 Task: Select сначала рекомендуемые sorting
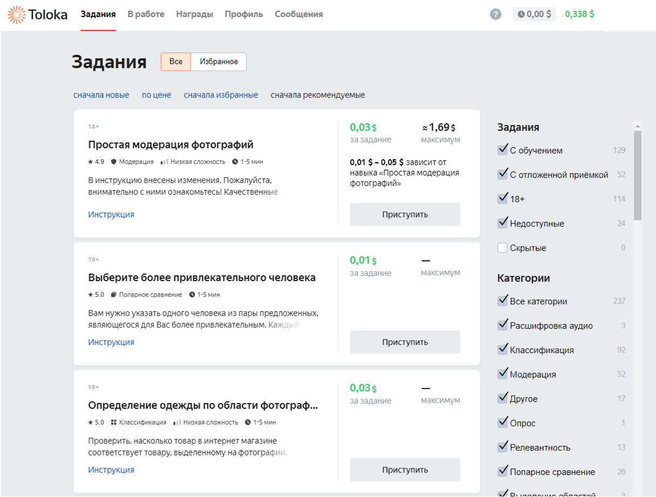click(x=318, y=95)
